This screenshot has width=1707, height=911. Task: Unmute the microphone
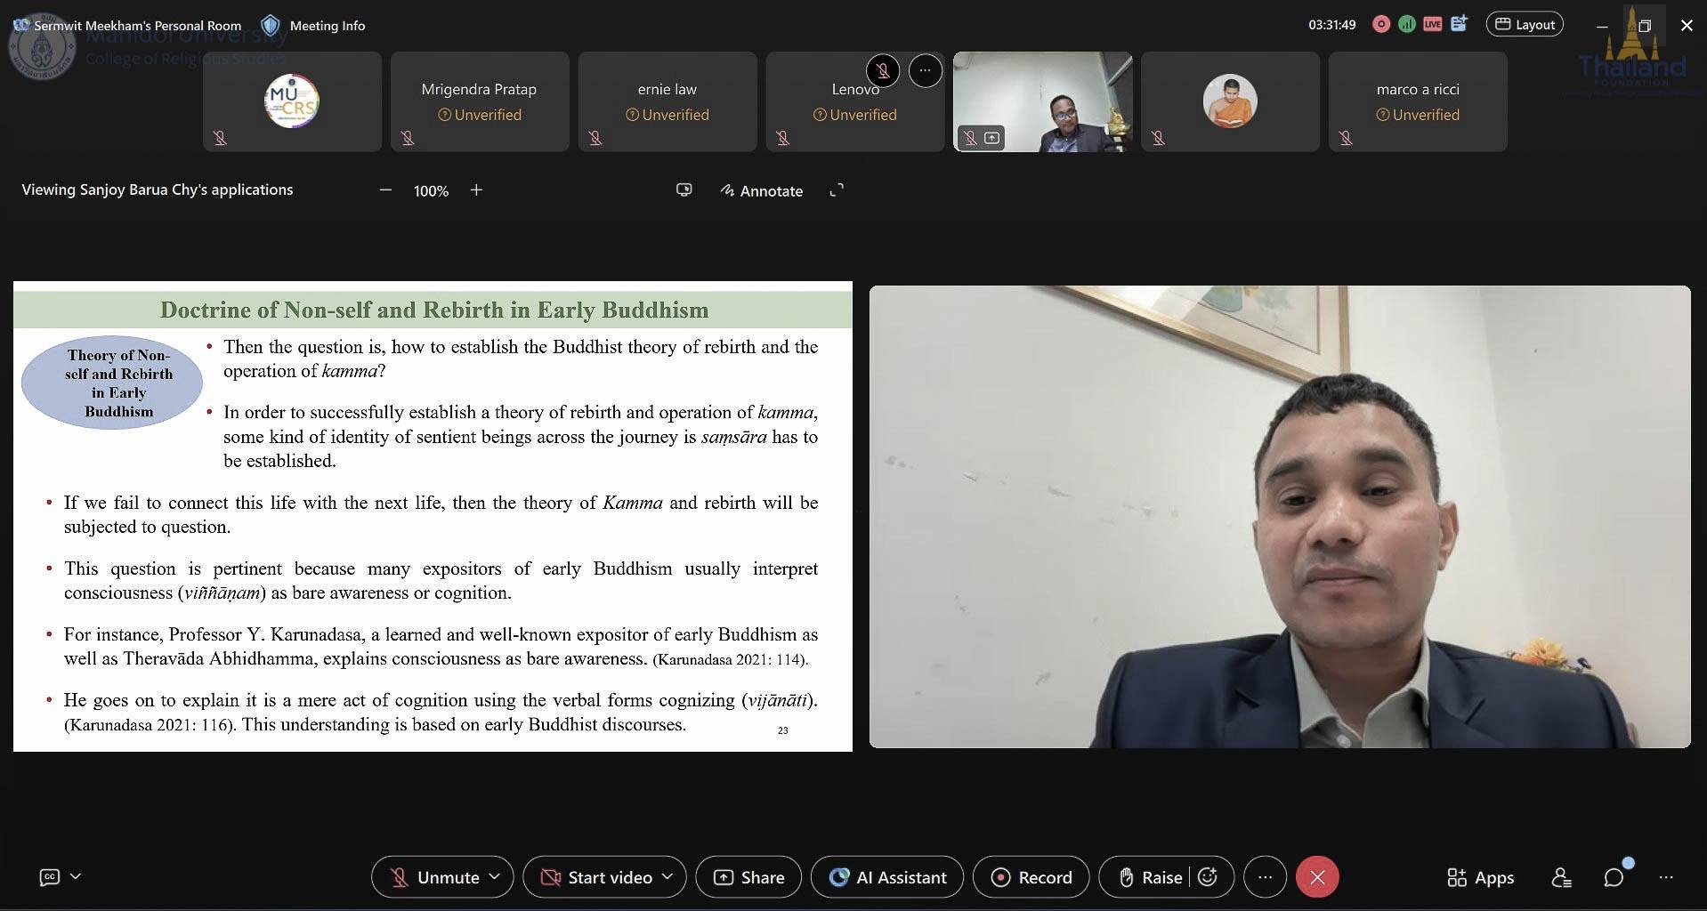pos(436,877)
